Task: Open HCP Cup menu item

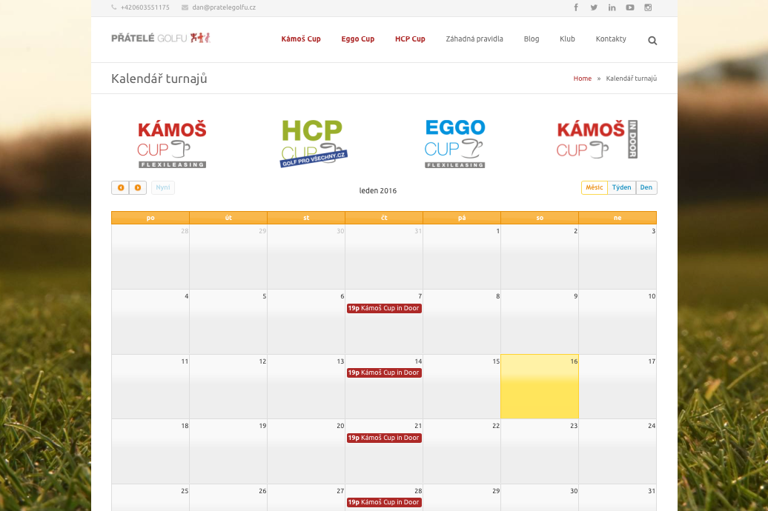Action: (410, 39)
